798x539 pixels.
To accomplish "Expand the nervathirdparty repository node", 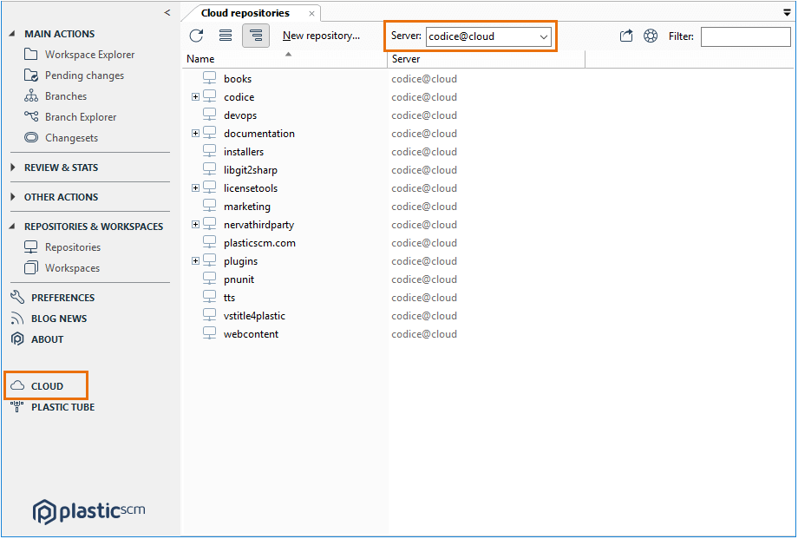I will pos(195,224).
